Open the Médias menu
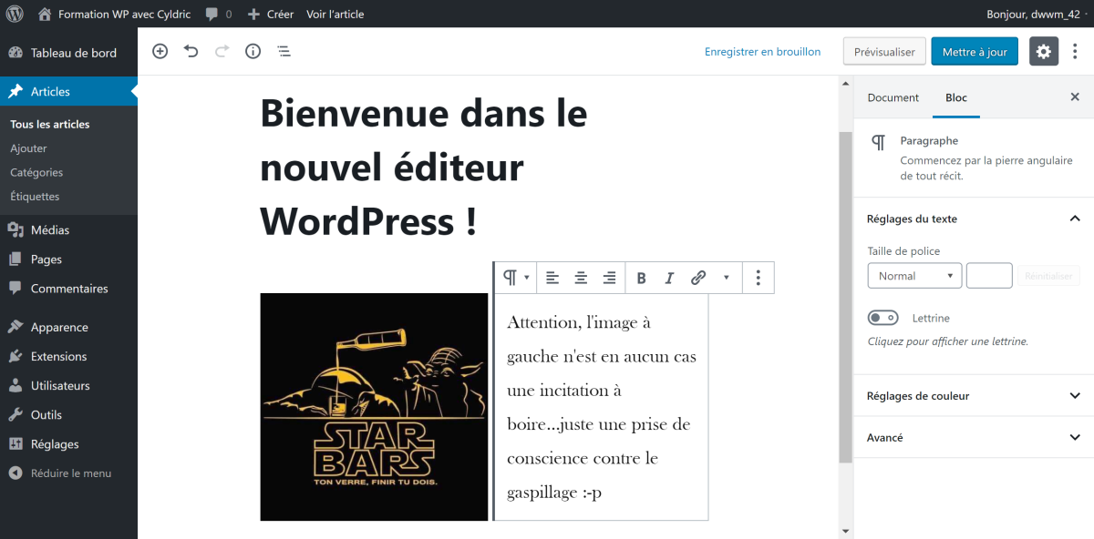The width and height of the screenshot is (1094, 539). 68,230
